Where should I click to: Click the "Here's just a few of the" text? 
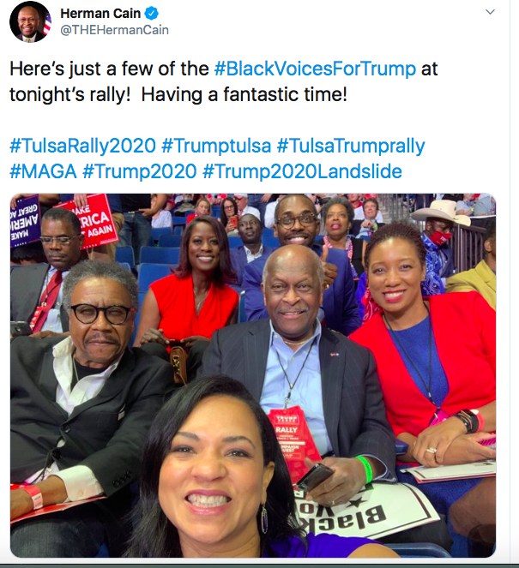tap(109, 69)
